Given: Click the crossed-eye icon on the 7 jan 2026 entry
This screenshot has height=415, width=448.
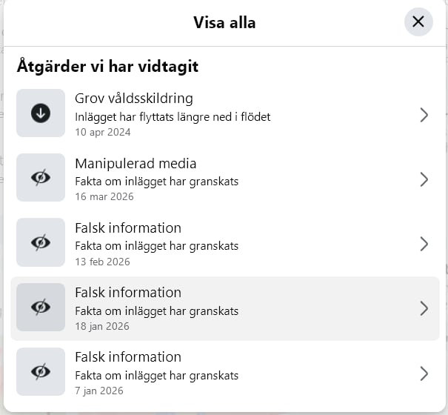Looking at the screenshot, I should [x=41, y=371].
